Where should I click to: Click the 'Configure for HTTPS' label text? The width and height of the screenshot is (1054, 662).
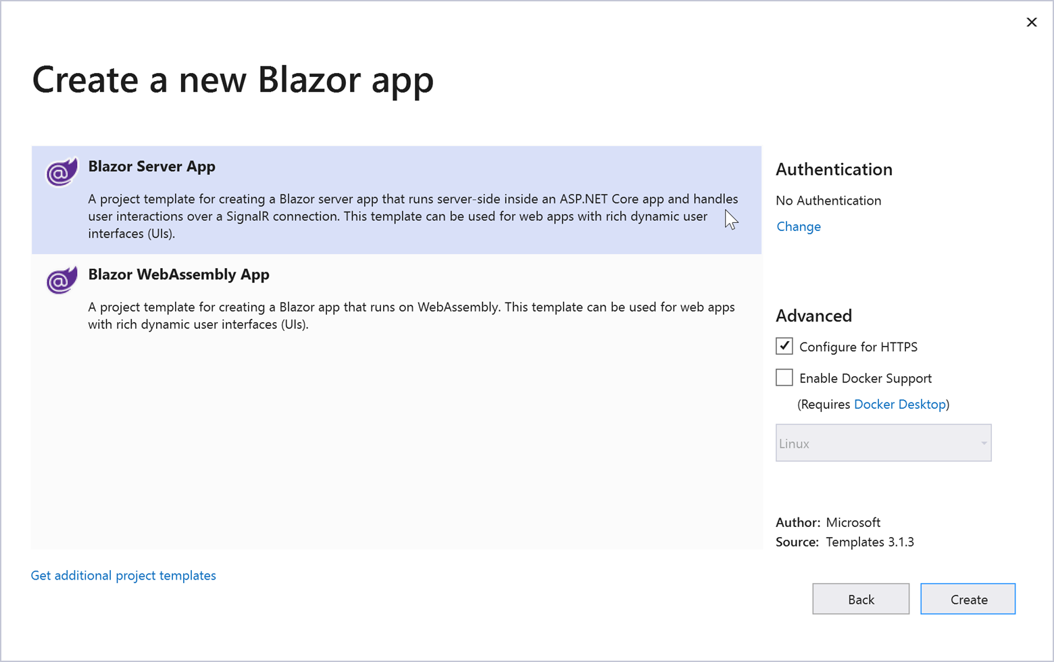pyautogui.click(x=858, y=347)
